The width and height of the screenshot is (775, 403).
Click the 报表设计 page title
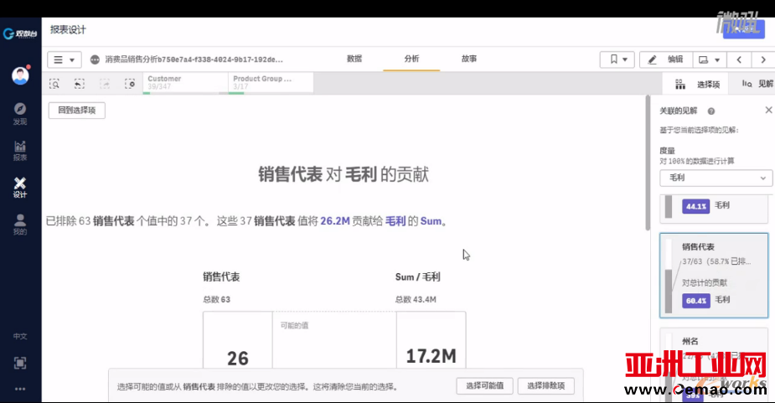tap(68, 29)
